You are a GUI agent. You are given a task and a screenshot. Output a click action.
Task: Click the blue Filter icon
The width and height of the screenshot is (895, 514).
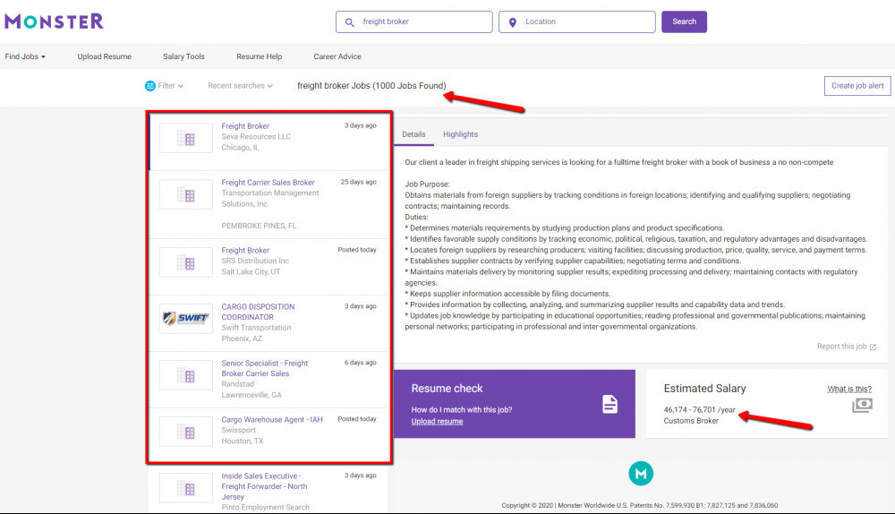click(x=150, y=86)
